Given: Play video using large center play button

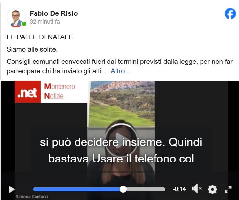Looking at the screenshot, I should tap(121, 140).
